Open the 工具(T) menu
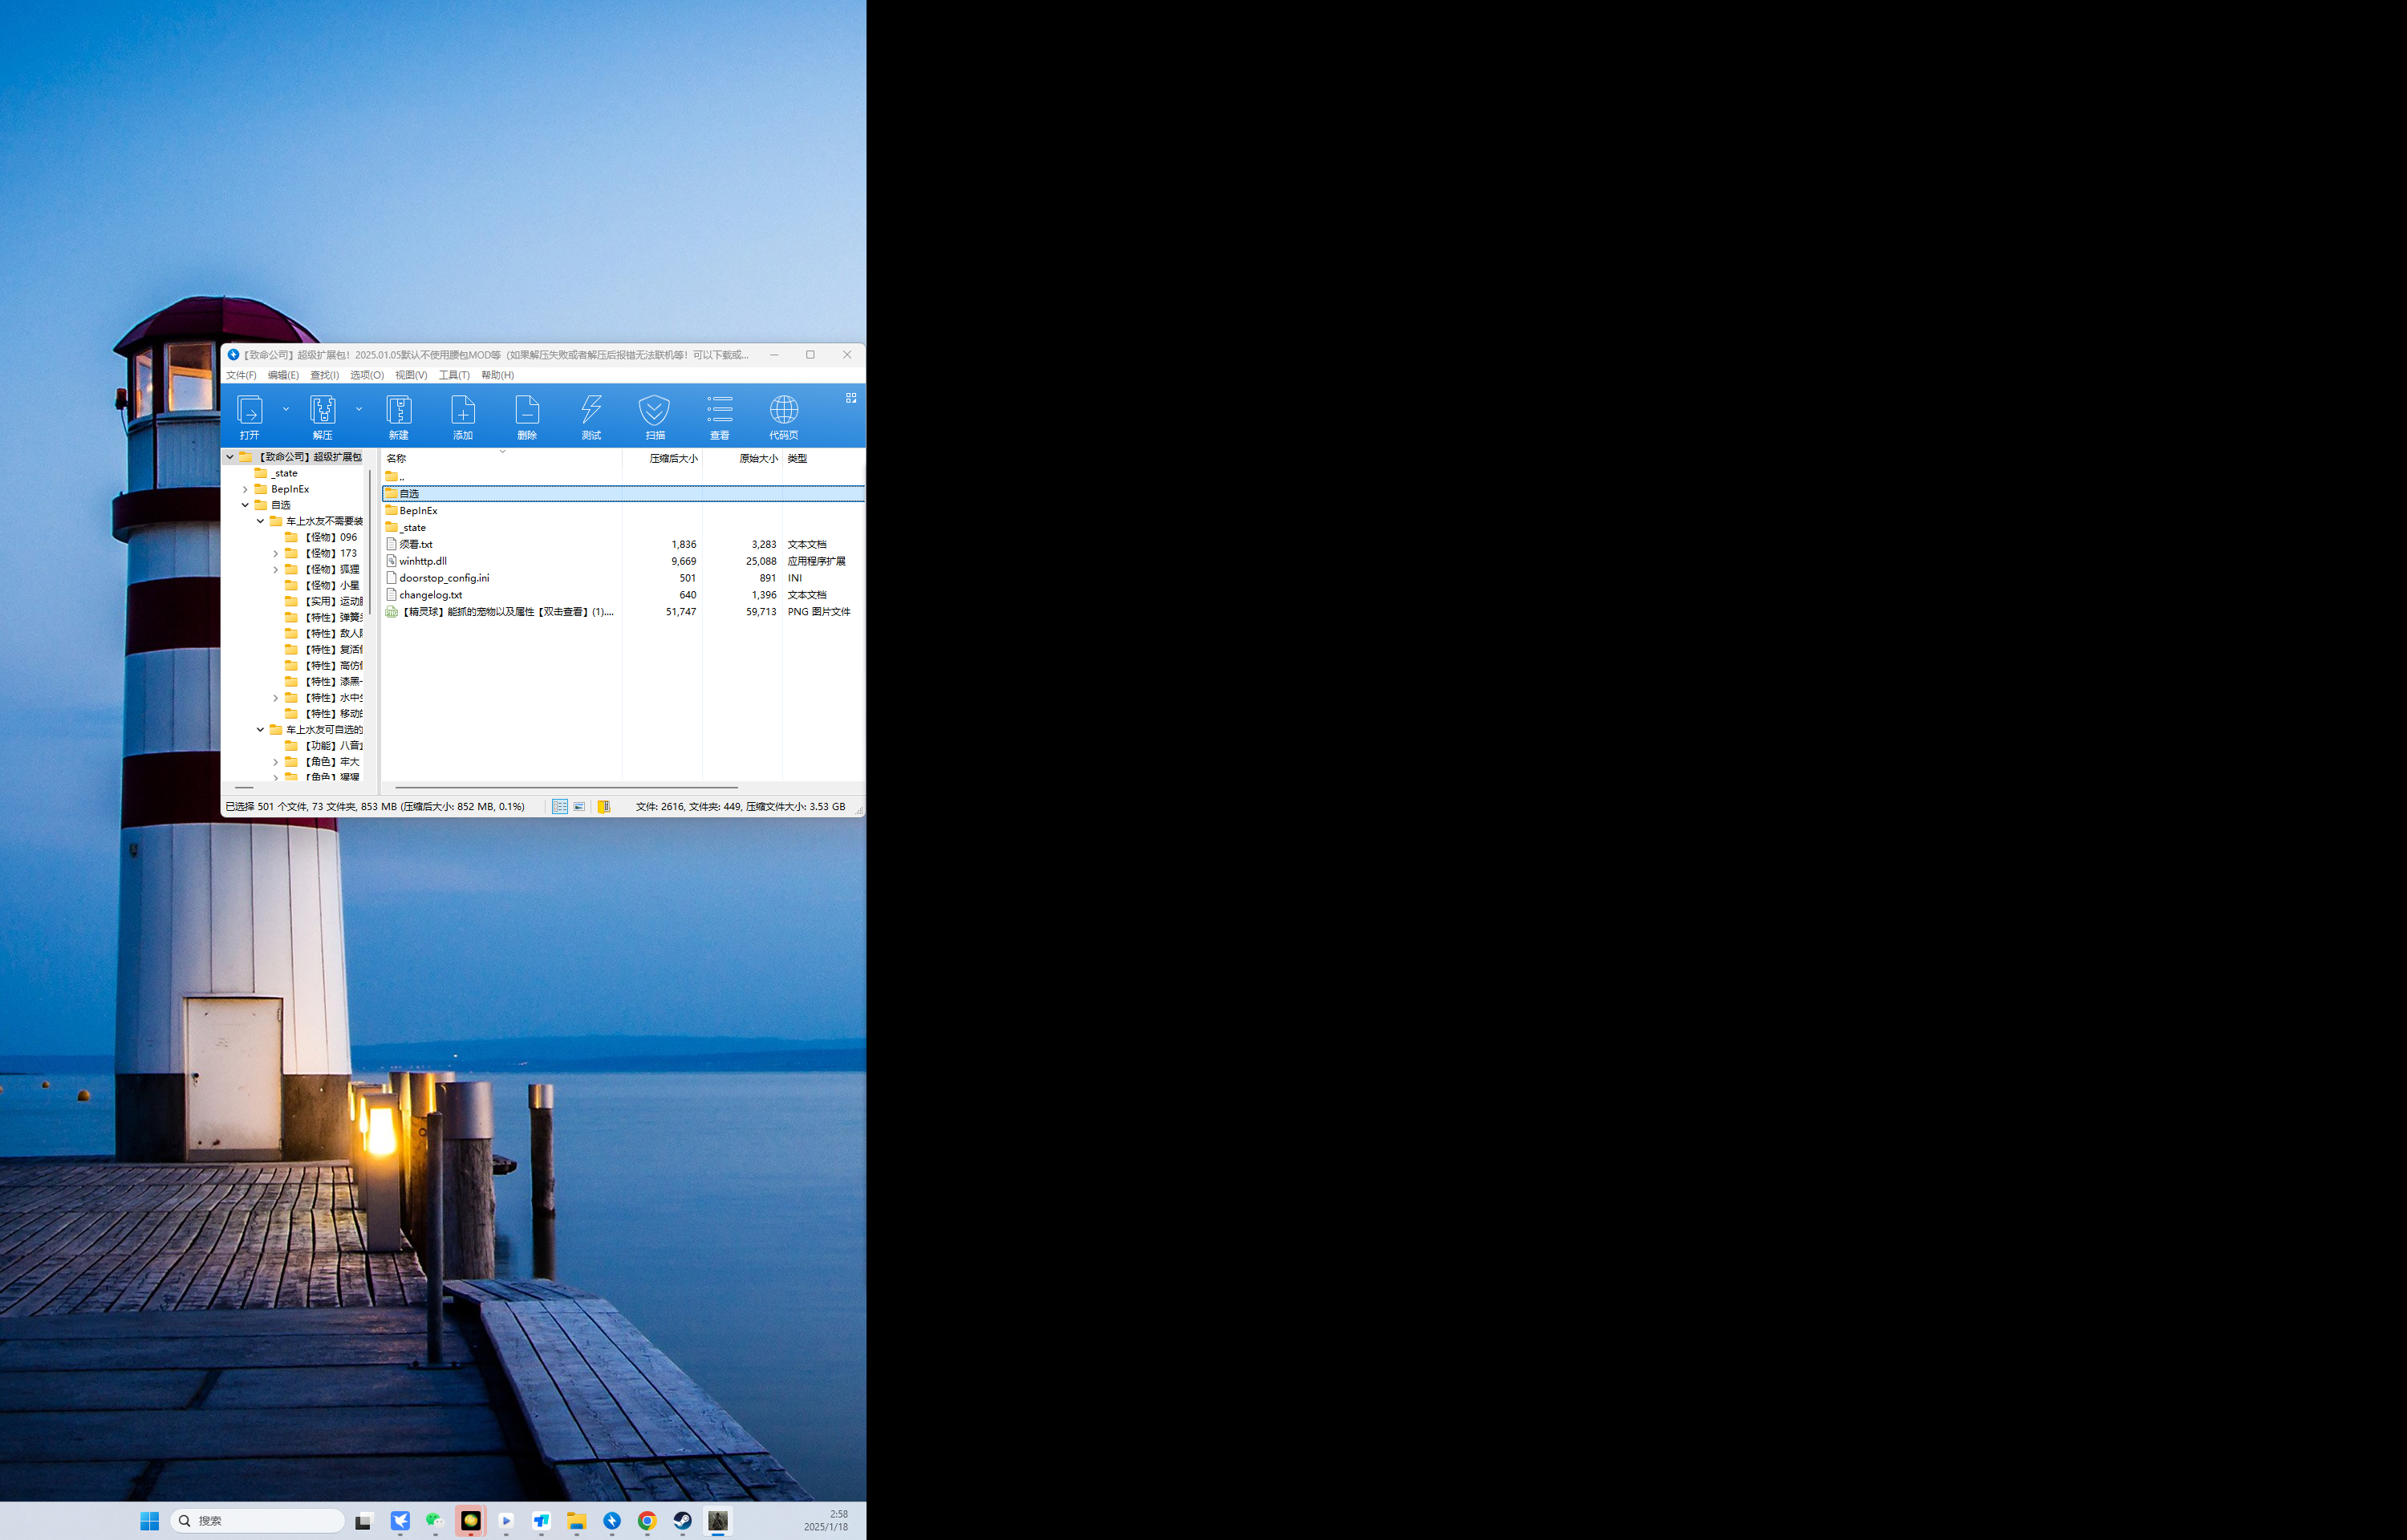This screenshot has width=2407, height=1540. pyautogui.click(x=454, y=375)
